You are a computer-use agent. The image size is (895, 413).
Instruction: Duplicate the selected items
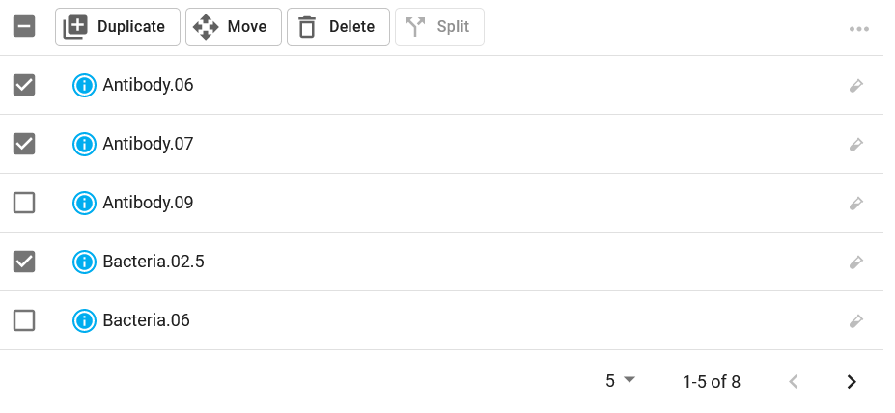[x=118, y=27]
